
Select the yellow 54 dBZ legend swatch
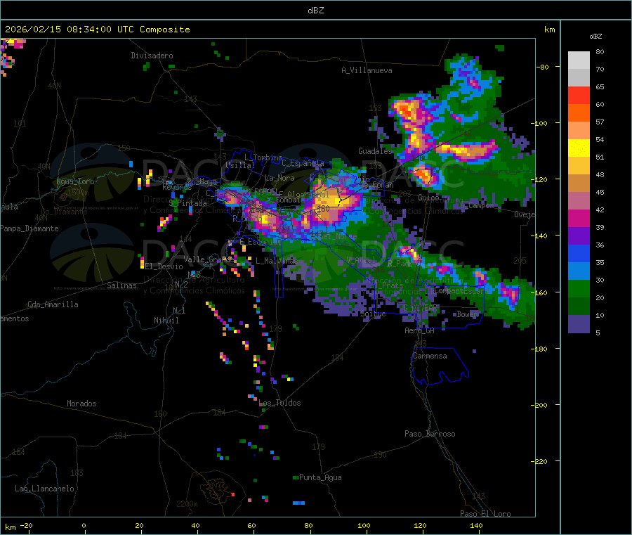click(x=579, y=148)
